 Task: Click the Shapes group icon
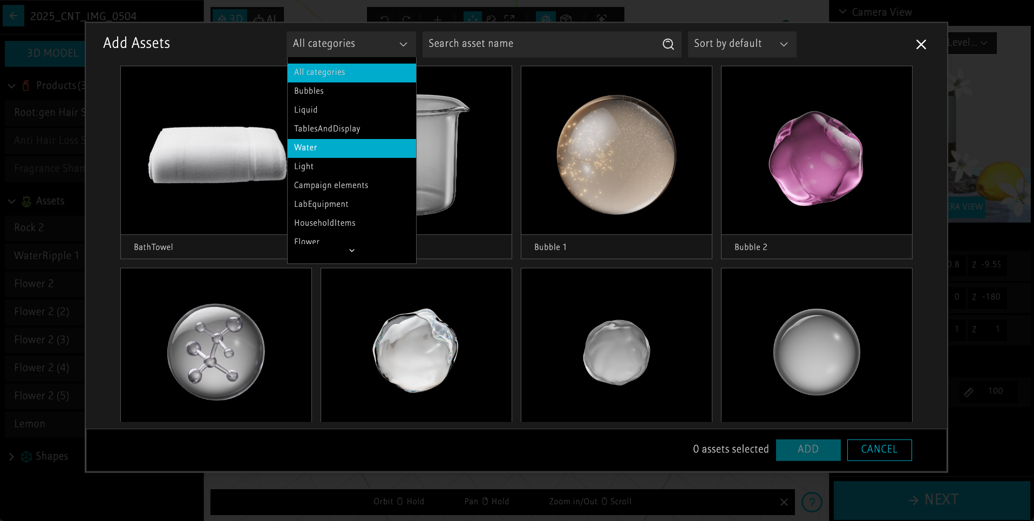26,457
